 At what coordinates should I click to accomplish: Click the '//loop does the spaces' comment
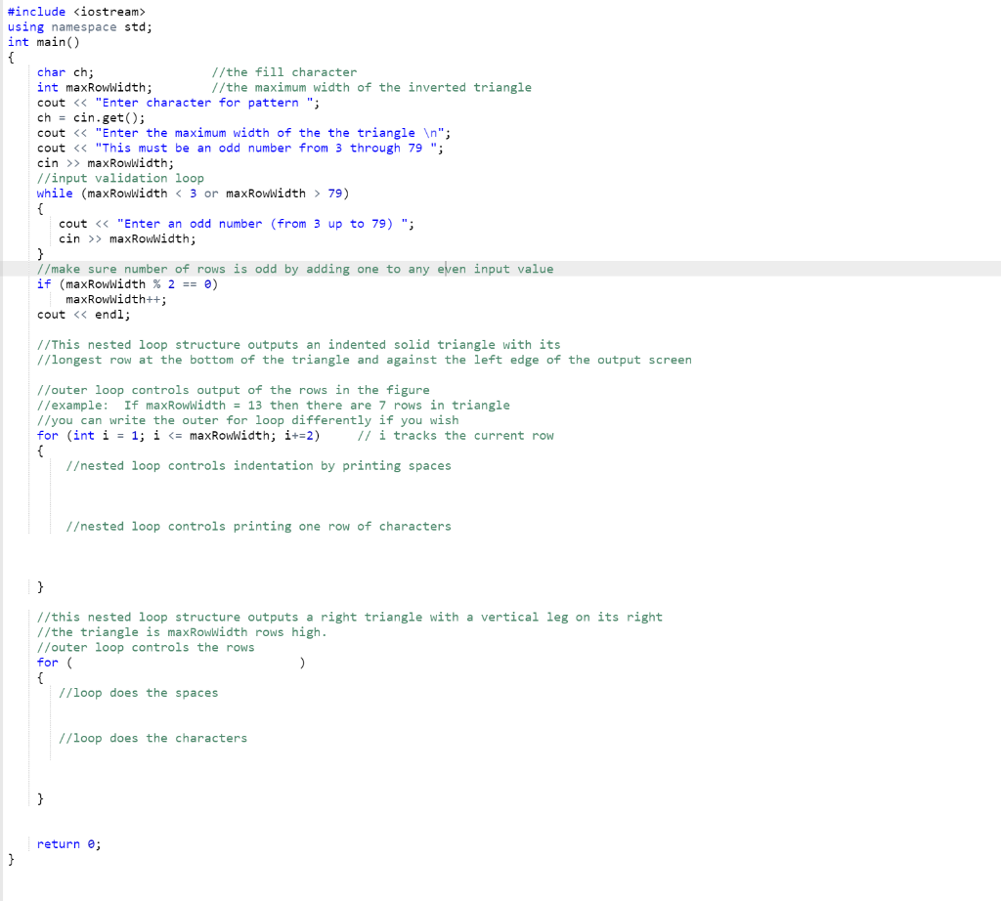pyautogui.click(x=139, y=693)
